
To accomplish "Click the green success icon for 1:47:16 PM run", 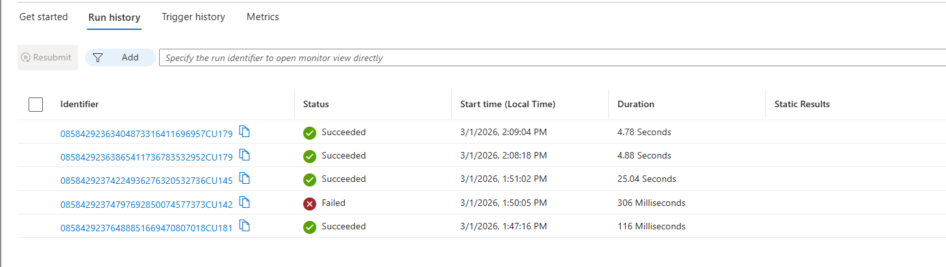I will point(310,227).
